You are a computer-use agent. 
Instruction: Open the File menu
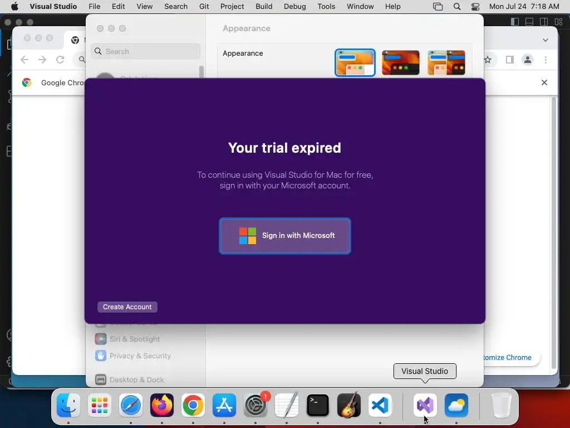tap(95, 6)
